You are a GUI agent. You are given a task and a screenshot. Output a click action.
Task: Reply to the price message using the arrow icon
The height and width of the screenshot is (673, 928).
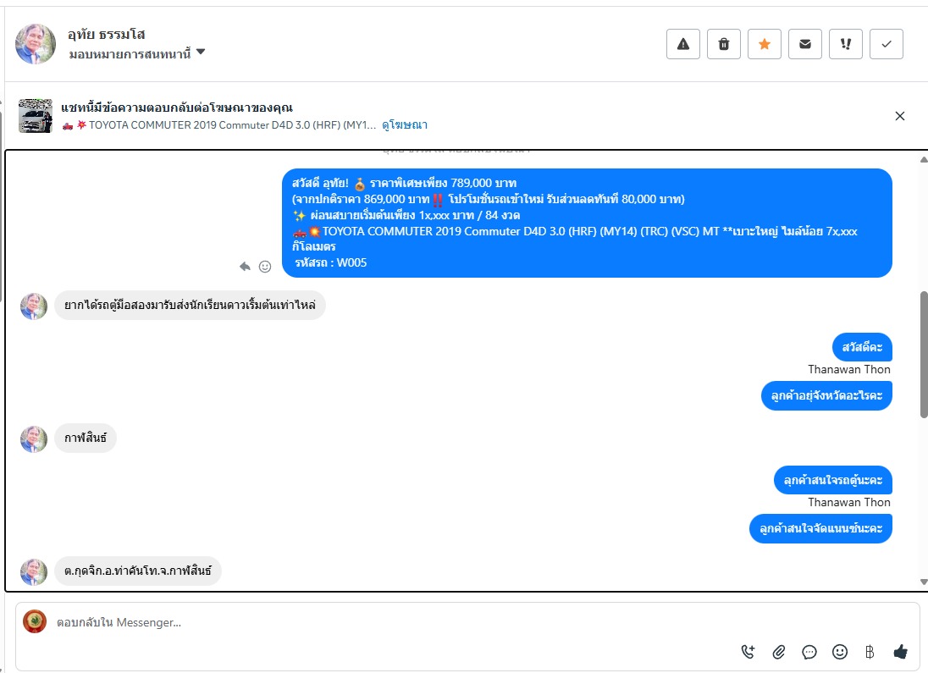pyautogui.click(x=245, y=267)
